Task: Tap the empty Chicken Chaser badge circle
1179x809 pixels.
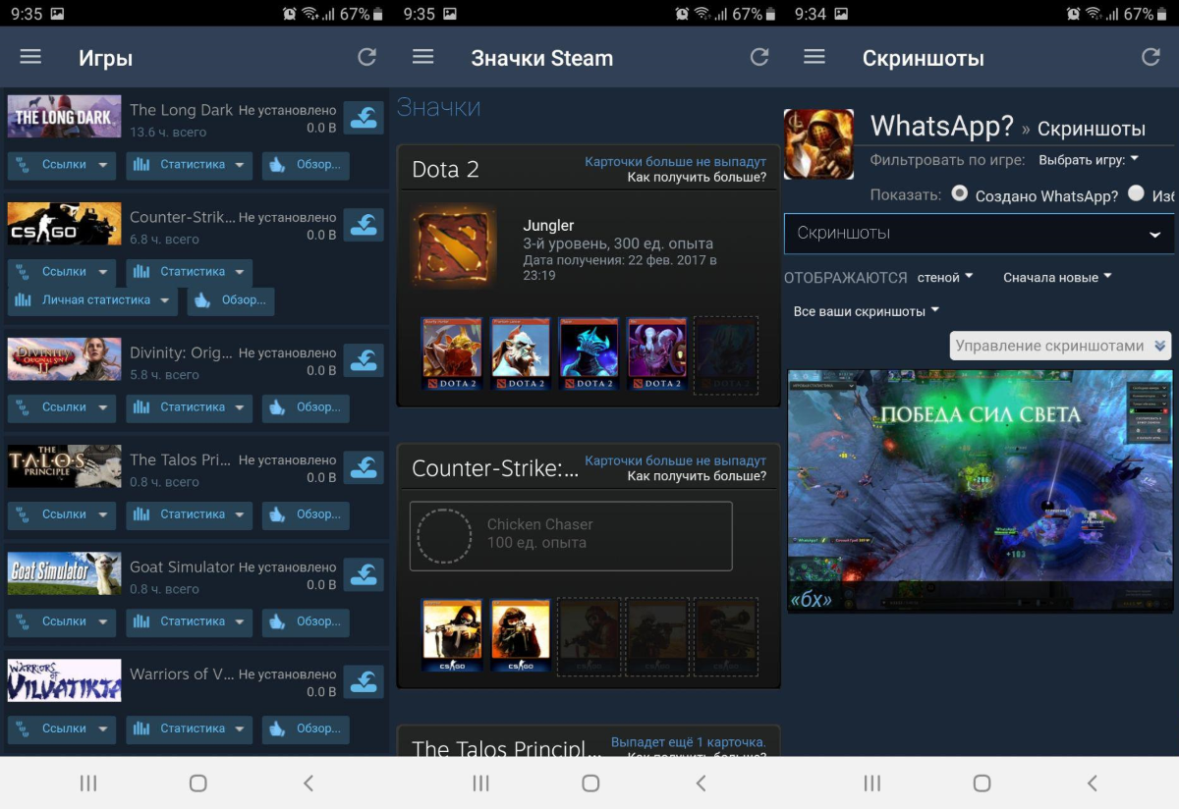Action: click(444, 536)
